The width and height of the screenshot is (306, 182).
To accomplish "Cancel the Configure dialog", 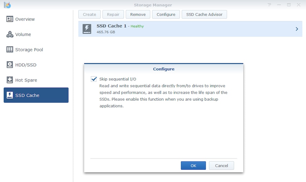I will (x=221, y=165).
